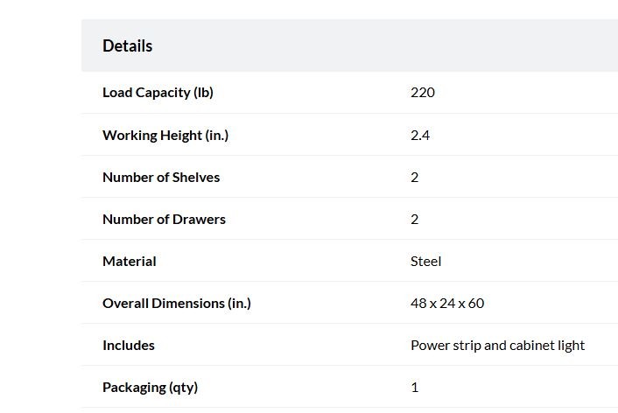
Task: Select the Number of Drawers label
Action: 164,220
